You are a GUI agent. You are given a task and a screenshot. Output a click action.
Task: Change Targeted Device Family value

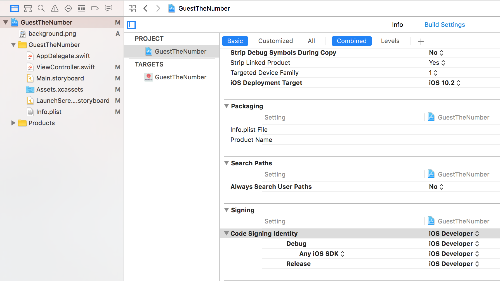[x=433, y=73]
